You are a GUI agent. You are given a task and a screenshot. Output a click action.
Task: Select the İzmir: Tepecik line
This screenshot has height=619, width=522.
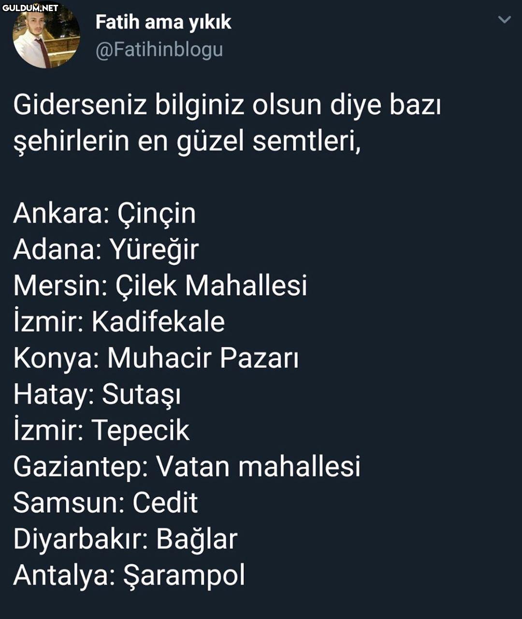pos(101,431)
